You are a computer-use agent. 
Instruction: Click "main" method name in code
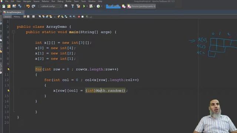(x=74, y=32)
